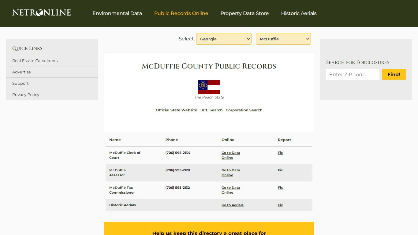Click the Georgia state flag image

[x=209, y=87]
